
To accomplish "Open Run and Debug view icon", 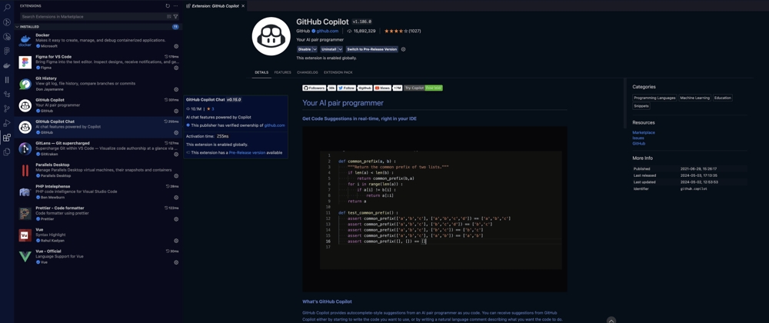I will [x=7, y=123].
